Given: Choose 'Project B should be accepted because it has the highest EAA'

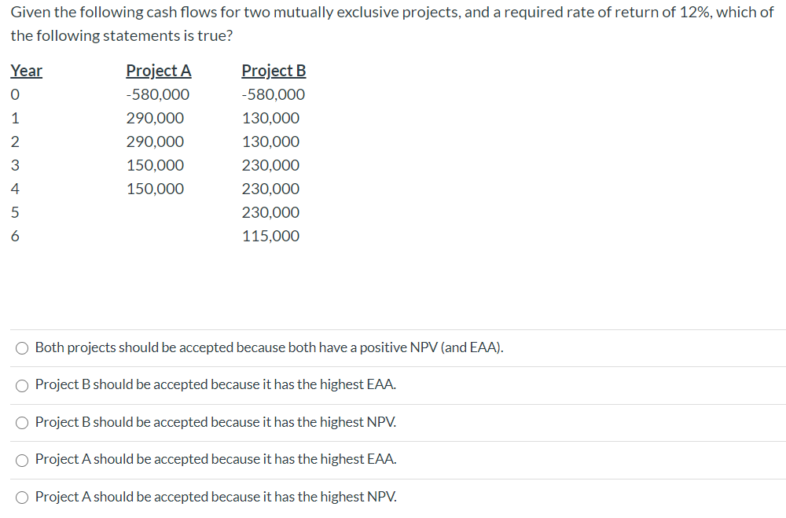Looking at the screenshot, I should pos(22,385).
